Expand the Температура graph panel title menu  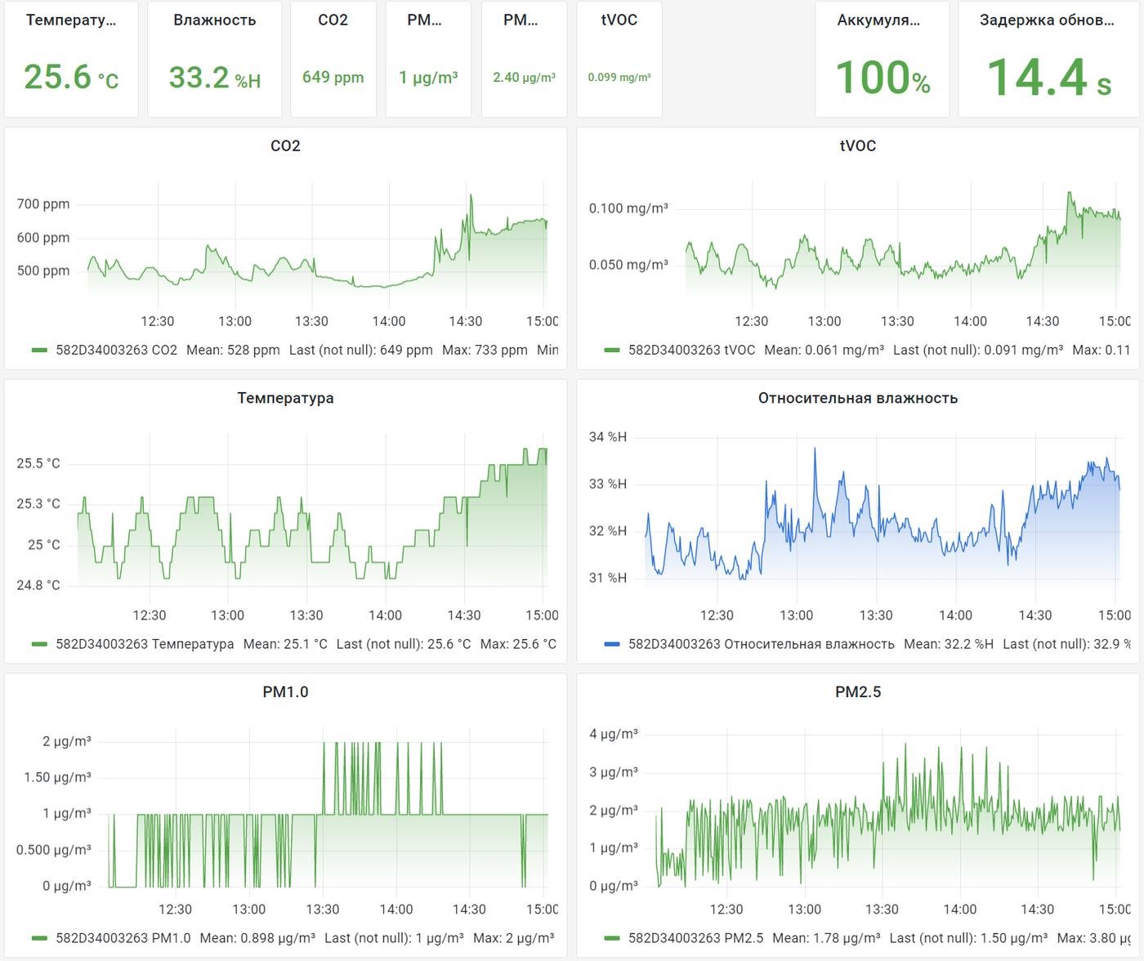click(285, 398)
